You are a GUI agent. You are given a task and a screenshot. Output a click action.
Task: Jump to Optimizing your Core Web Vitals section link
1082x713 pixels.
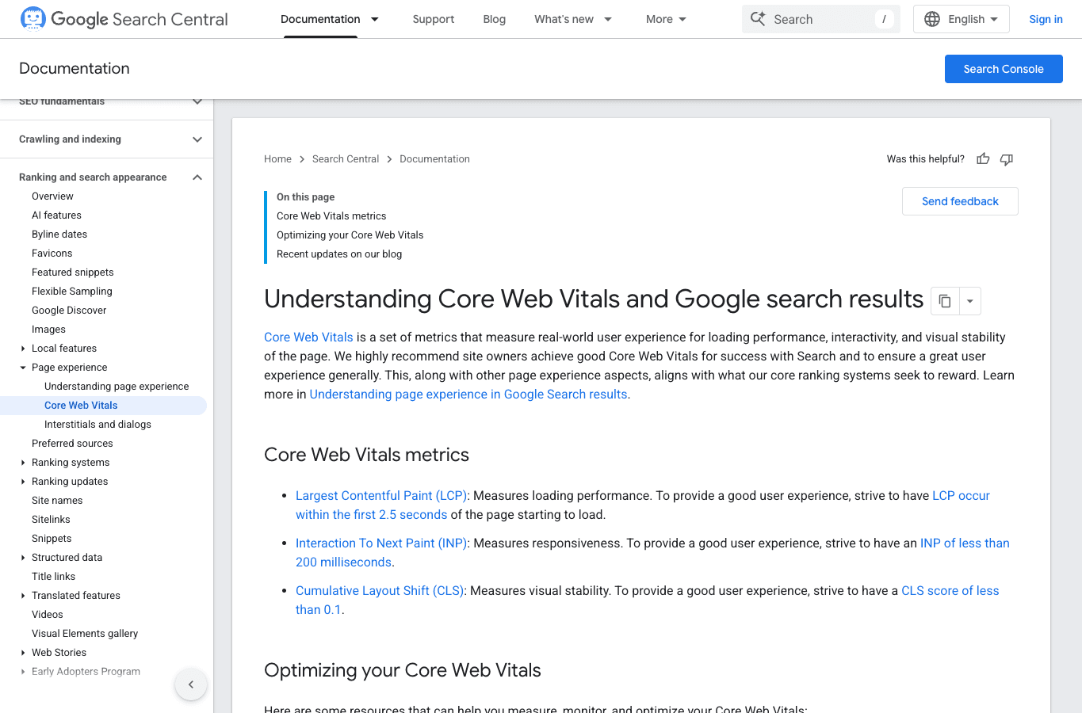[350, 235]
